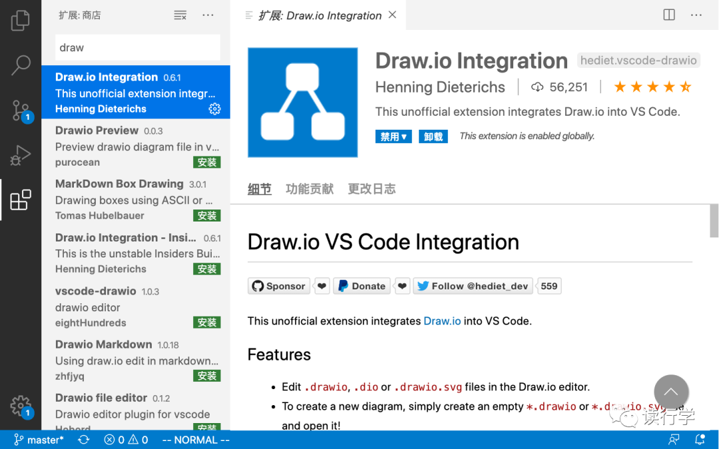Image resolution: width=719 pixels, height=449 pixels.
Task: Open the Manage gear in activity bar
Action: pos(21,406)
